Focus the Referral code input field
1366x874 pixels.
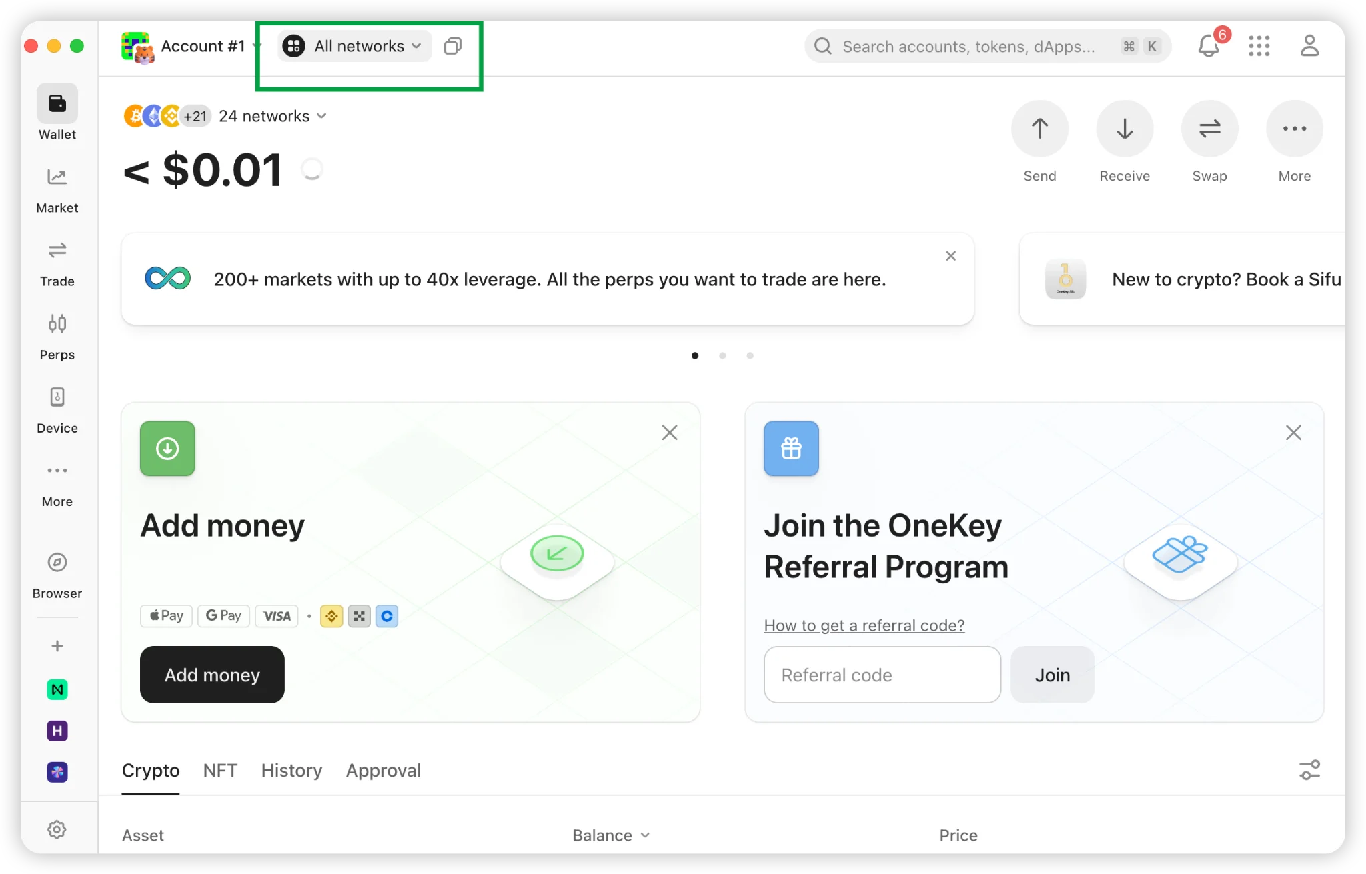(882, 675)
